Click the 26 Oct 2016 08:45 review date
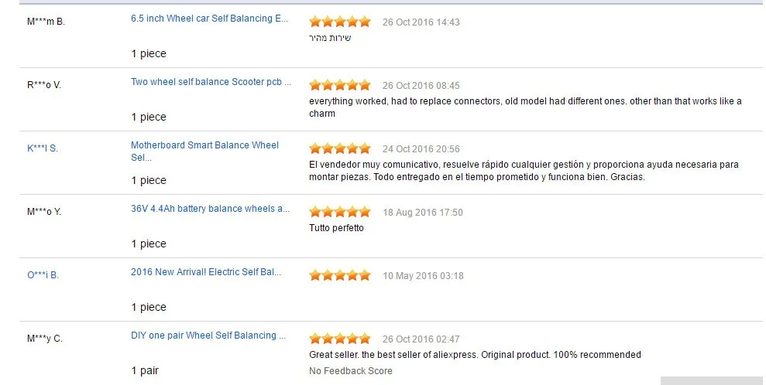766x385 pixels. [x=421, y=85]
